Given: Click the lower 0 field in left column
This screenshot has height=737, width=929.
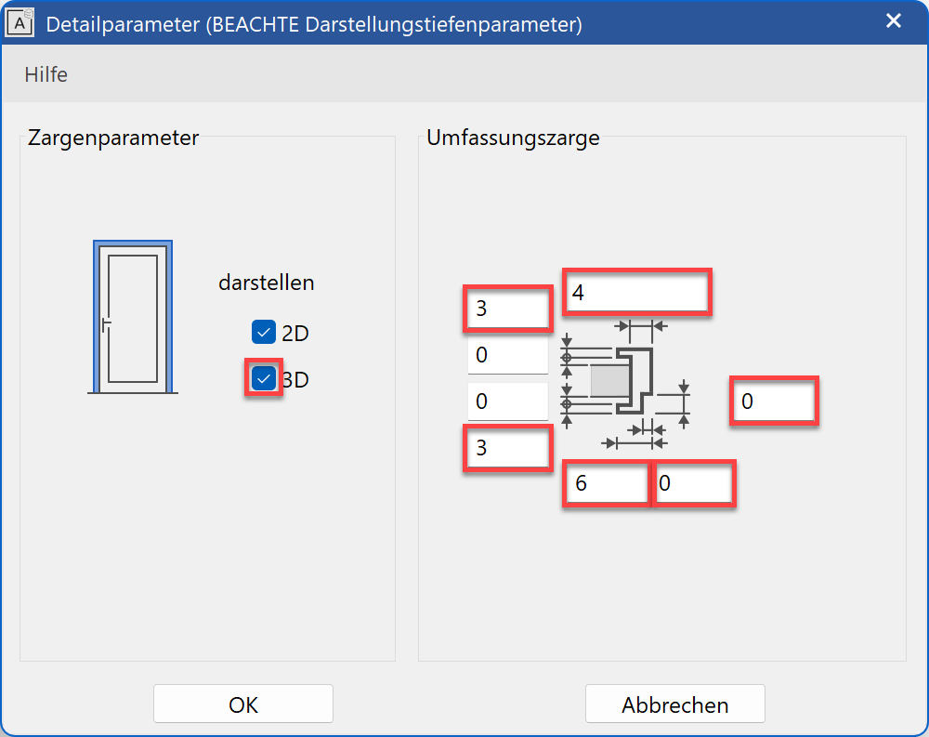Looking at the screenshot, I should point(507,401).
